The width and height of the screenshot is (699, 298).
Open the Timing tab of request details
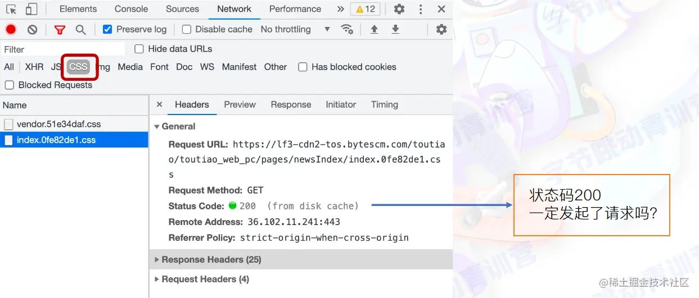coord(384,104)
